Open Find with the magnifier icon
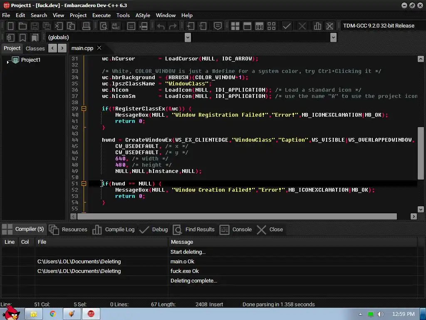The height and width of the screenshot is (320, 426). tap(104, 26)
